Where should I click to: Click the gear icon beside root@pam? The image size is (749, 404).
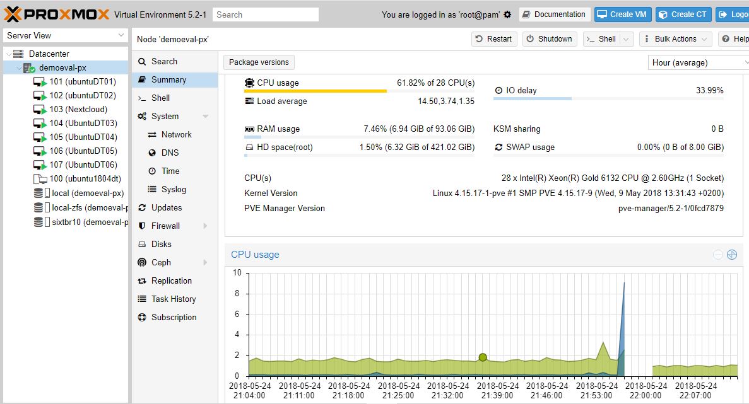507,14
